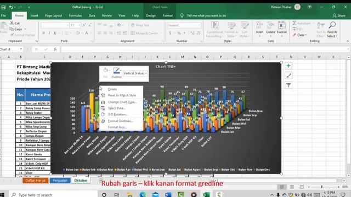The width and height of the screenshot is (351, 197).
Task: Switch to the Penjualan sheet tab
Action: click(x=60, y=181)
